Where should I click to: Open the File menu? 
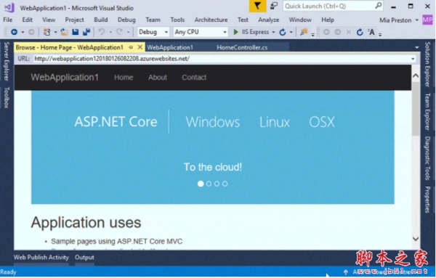(x=8, y=20)
